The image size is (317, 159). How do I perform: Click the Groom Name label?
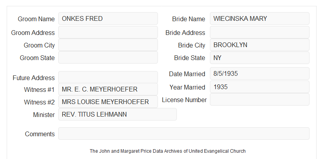tap(36, 19)
